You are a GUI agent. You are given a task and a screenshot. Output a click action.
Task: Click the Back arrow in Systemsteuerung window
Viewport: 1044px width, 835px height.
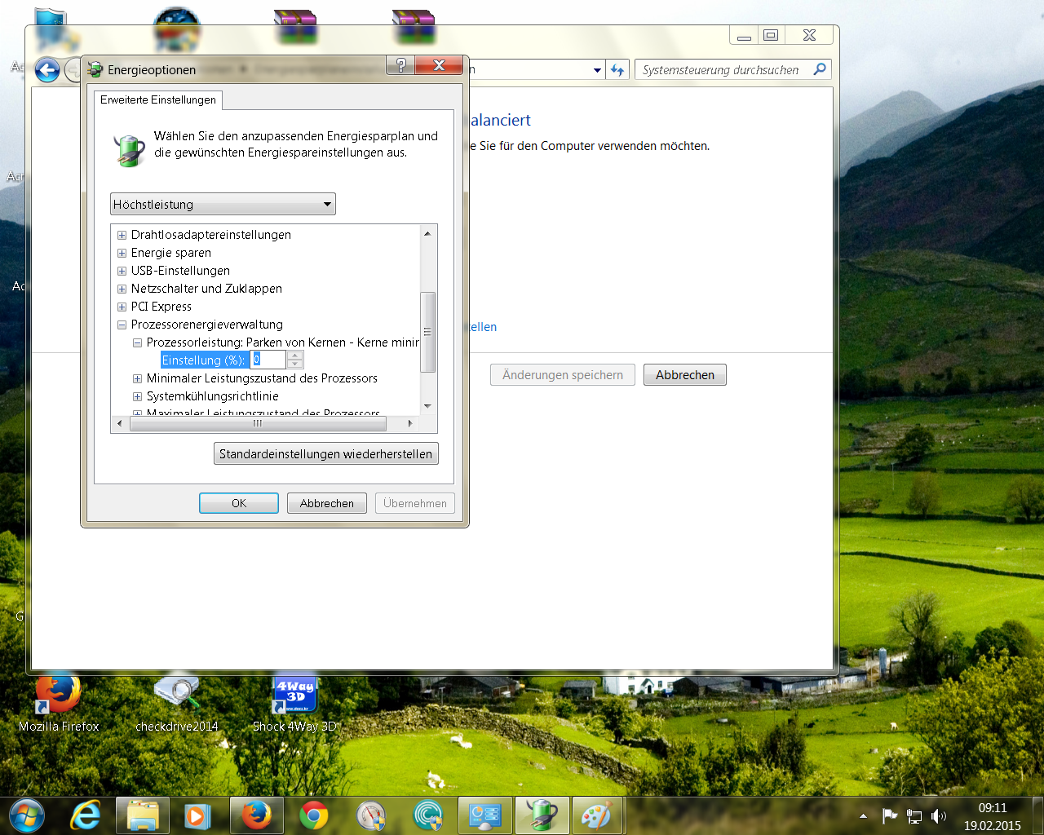[x=47, y=70]
